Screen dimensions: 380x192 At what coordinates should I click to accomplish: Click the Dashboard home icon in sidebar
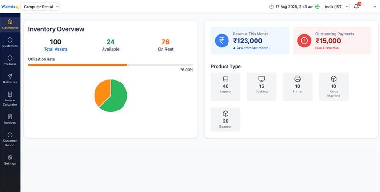pos(10,22)
